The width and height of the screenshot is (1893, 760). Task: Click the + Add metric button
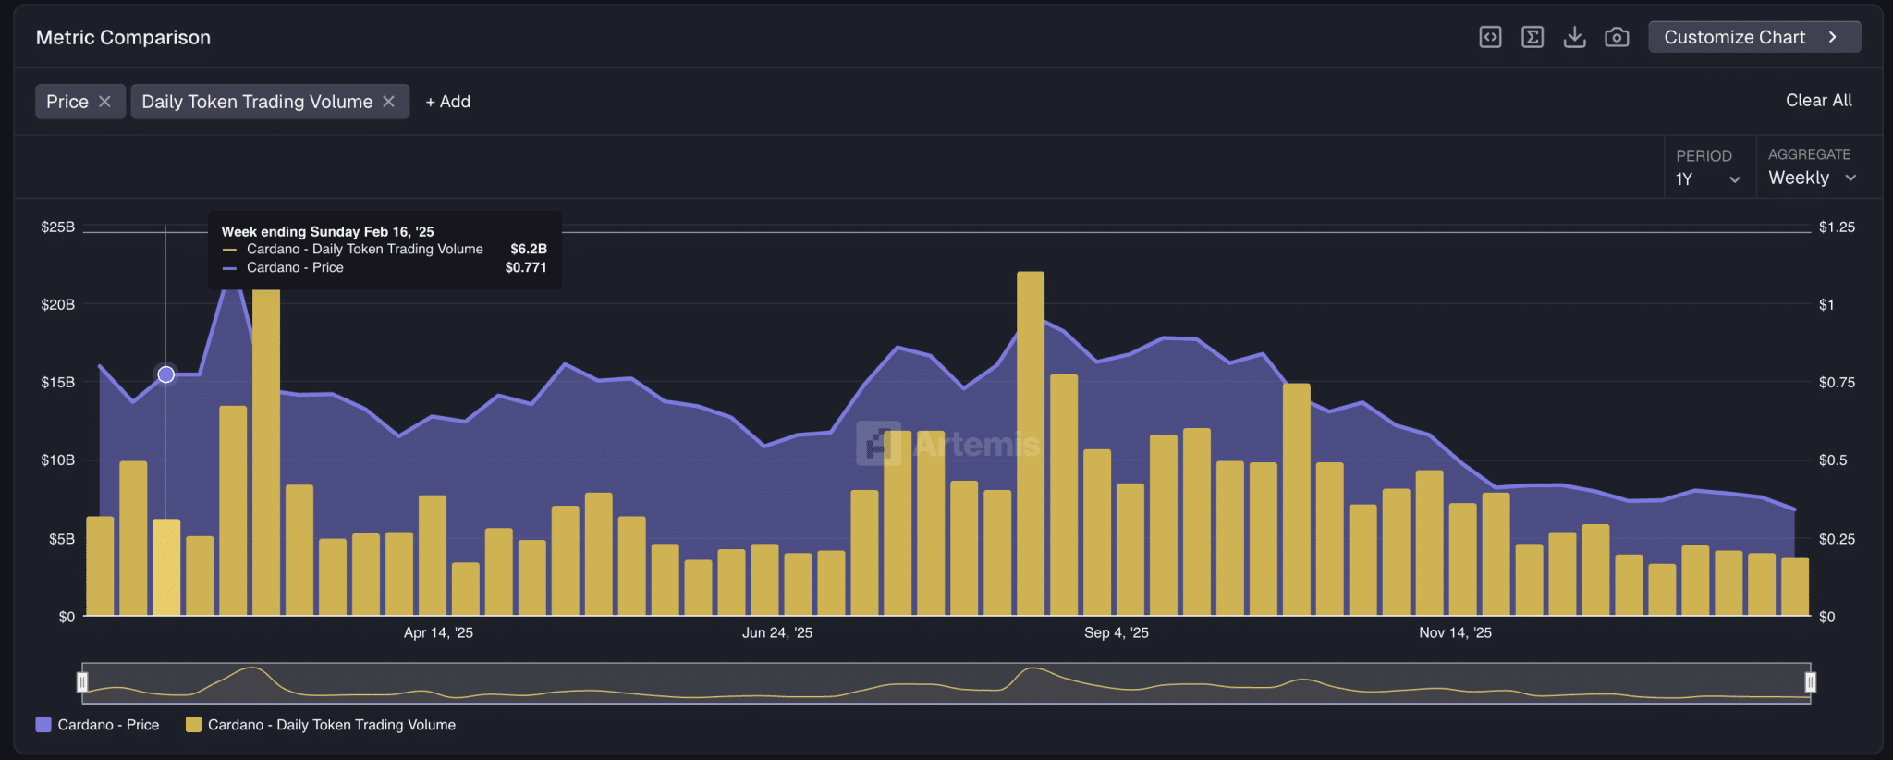[x=447, y=102]
